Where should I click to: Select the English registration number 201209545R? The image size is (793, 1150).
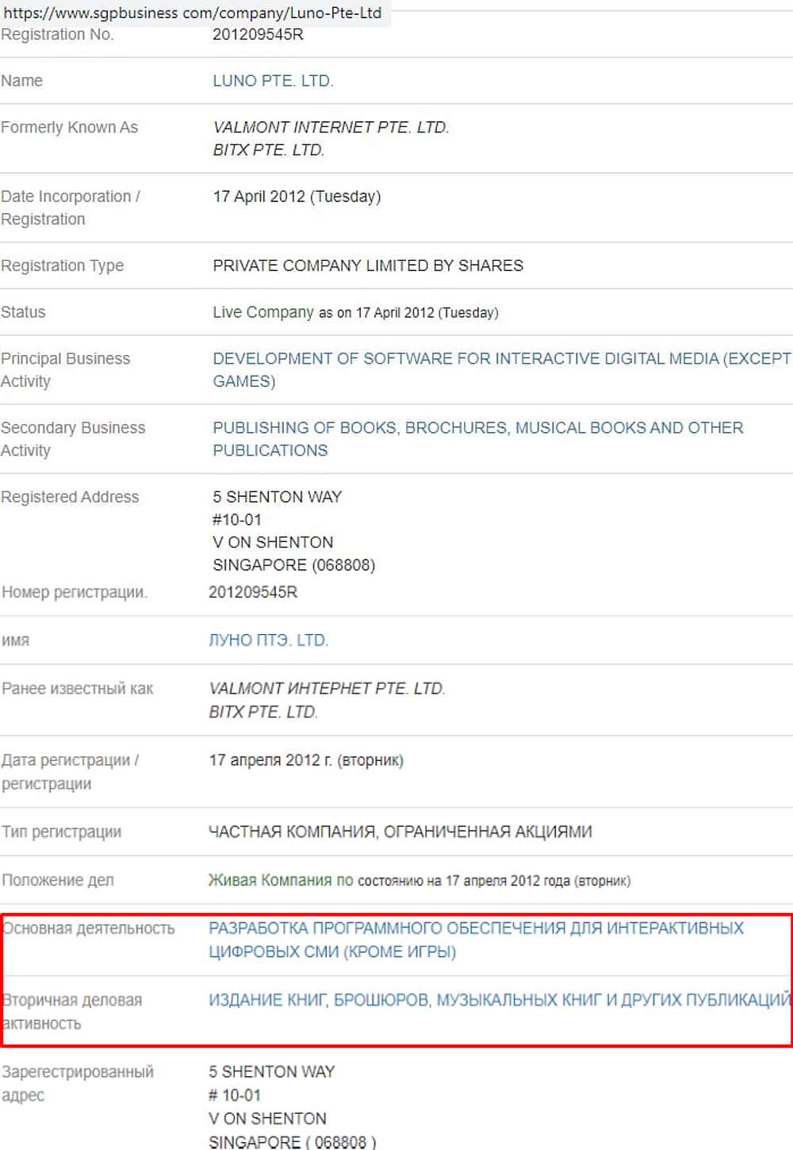tap(258, 34)
